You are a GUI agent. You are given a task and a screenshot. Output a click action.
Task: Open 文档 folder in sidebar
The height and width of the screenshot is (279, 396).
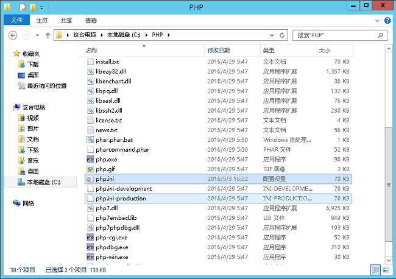tap(33, 139)
